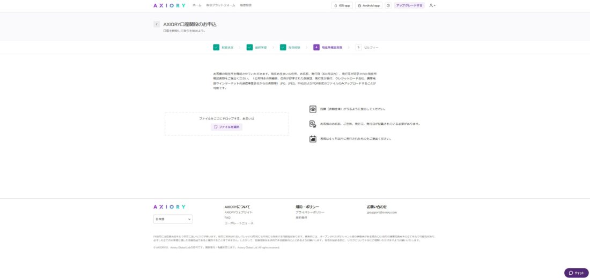Open the help question mark icon
Viewport: 590px width, 278px height.
(x=388, y=5)
